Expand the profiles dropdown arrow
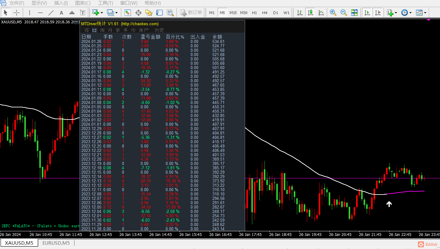 [117, 13]
